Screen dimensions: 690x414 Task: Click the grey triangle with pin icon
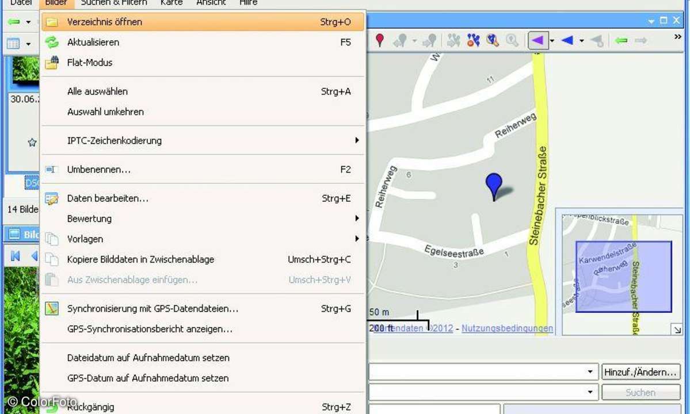point(597,40)
